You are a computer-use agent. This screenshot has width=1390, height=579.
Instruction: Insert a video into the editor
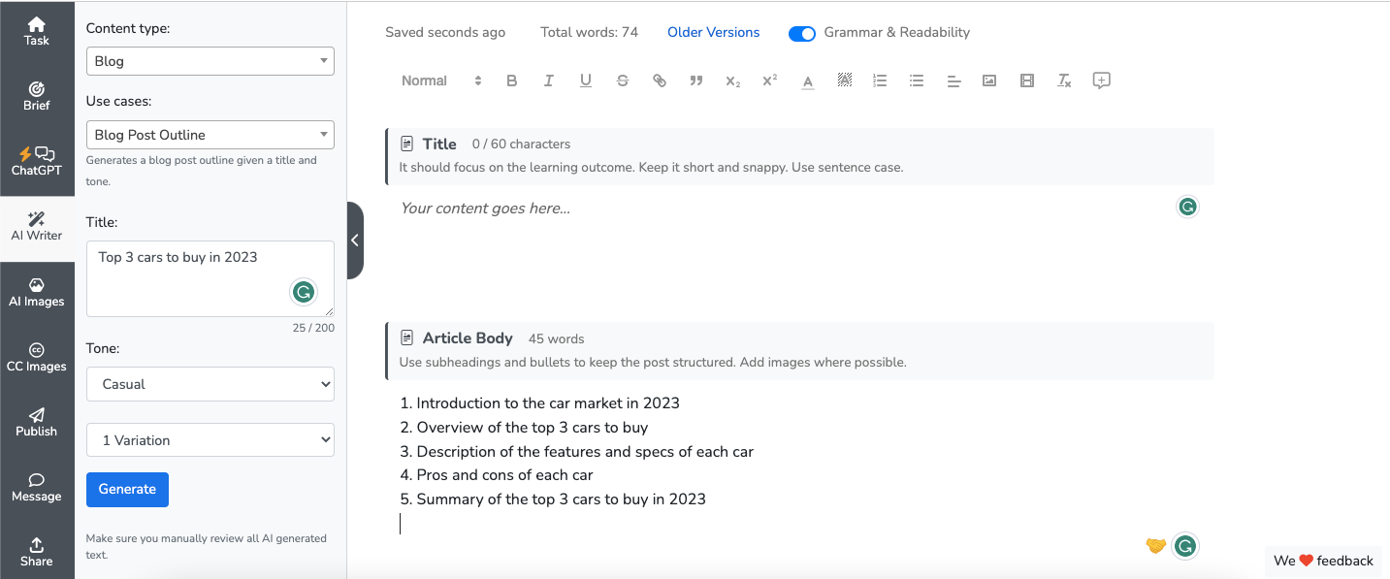[1027, 81]
